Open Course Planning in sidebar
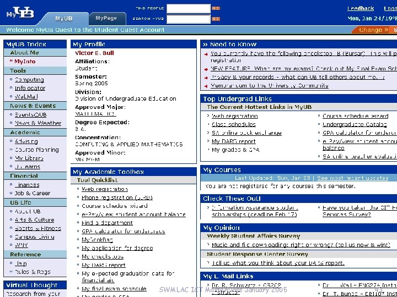Image resolution: width=397 pixels, height=297 pixels. (x=37, y=150)
